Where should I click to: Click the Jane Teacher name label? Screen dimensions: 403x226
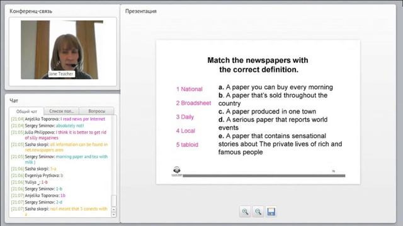tap(61, 74)
